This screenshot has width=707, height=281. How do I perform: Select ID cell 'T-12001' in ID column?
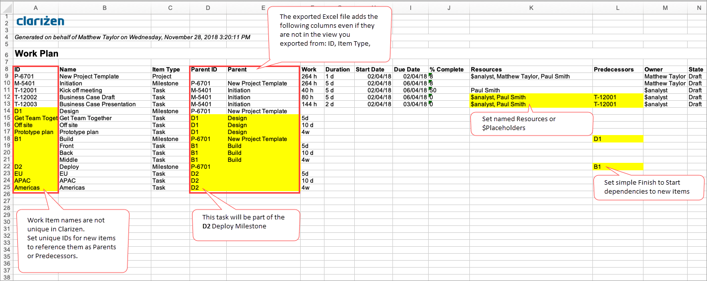point(36,90)
